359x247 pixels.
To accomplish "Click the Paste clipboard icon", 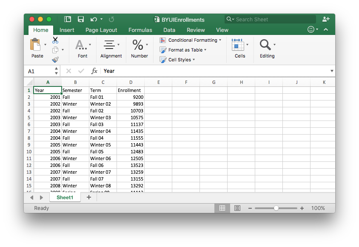I will [x=36, y=45].
